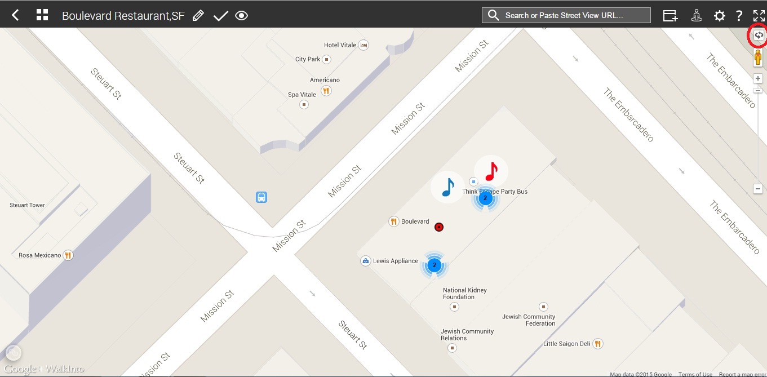Click the Google+ WalkInto logo
The image size is (767, 377).
[44, 369]
